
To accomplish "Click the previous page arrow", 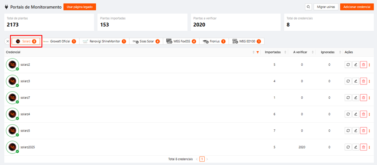I will 197,159.
